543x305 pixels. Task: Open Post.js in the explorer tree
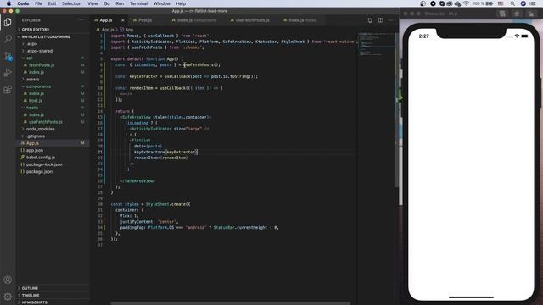(x=53, y=101)
